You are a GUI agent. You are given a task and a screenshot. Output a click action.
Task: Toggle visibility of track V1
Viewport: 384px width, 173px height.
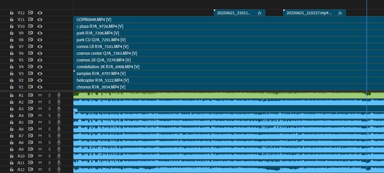click(40, 87)
